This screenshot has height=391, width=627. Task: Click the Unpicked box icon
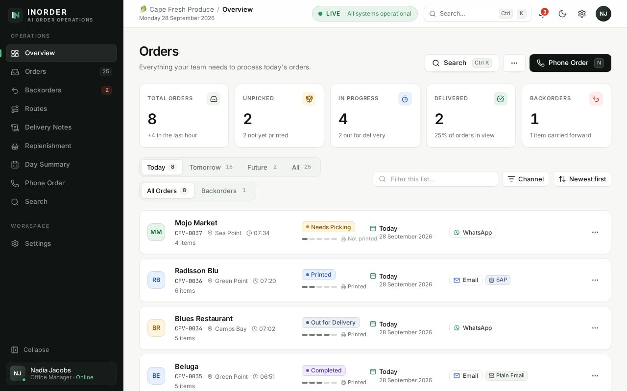pos(309,99)
